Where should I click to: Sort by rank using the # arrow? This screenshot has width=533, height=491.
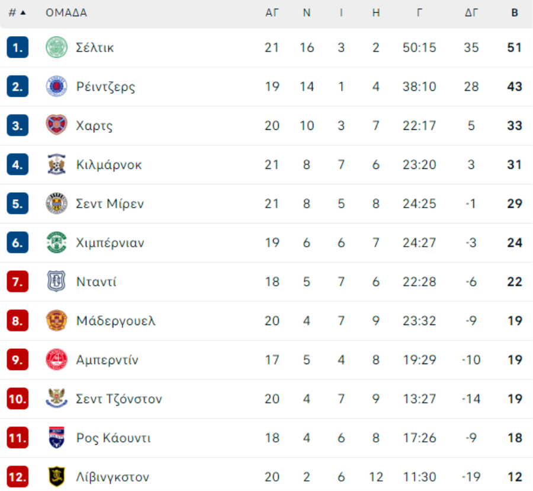pos(17,13)
